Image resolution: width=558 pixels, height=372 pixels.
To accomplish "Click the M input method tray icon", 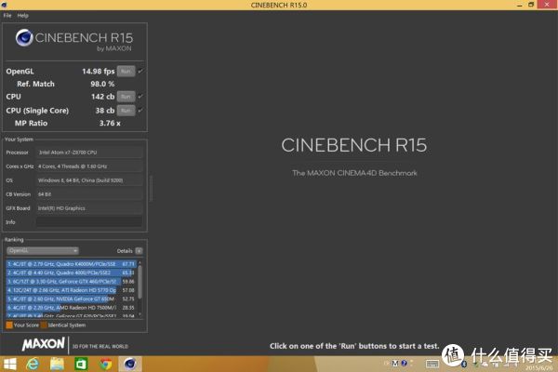I will click(x=395, y=363).
